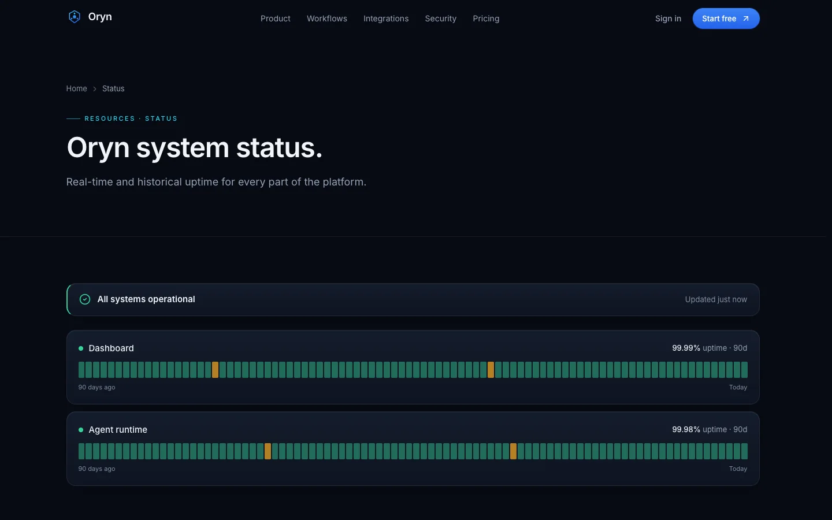Click 90 days ago under Dashboard
This screenshot has width=832, height=520.
96,387
